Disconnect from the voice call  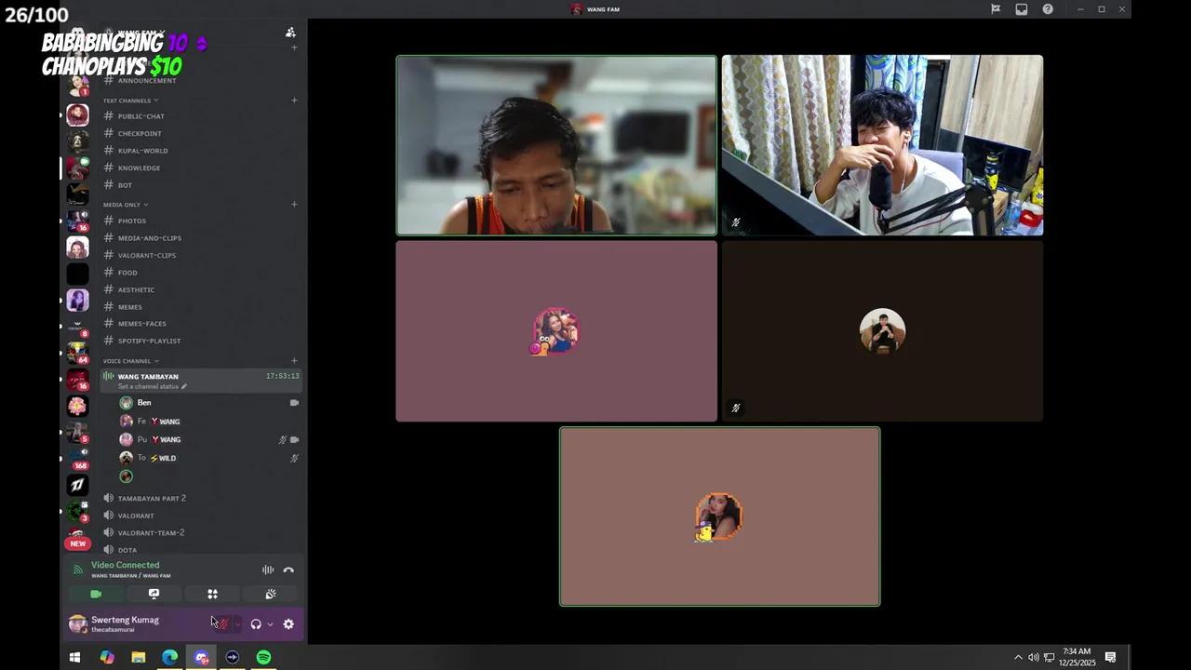coord(288,570)
